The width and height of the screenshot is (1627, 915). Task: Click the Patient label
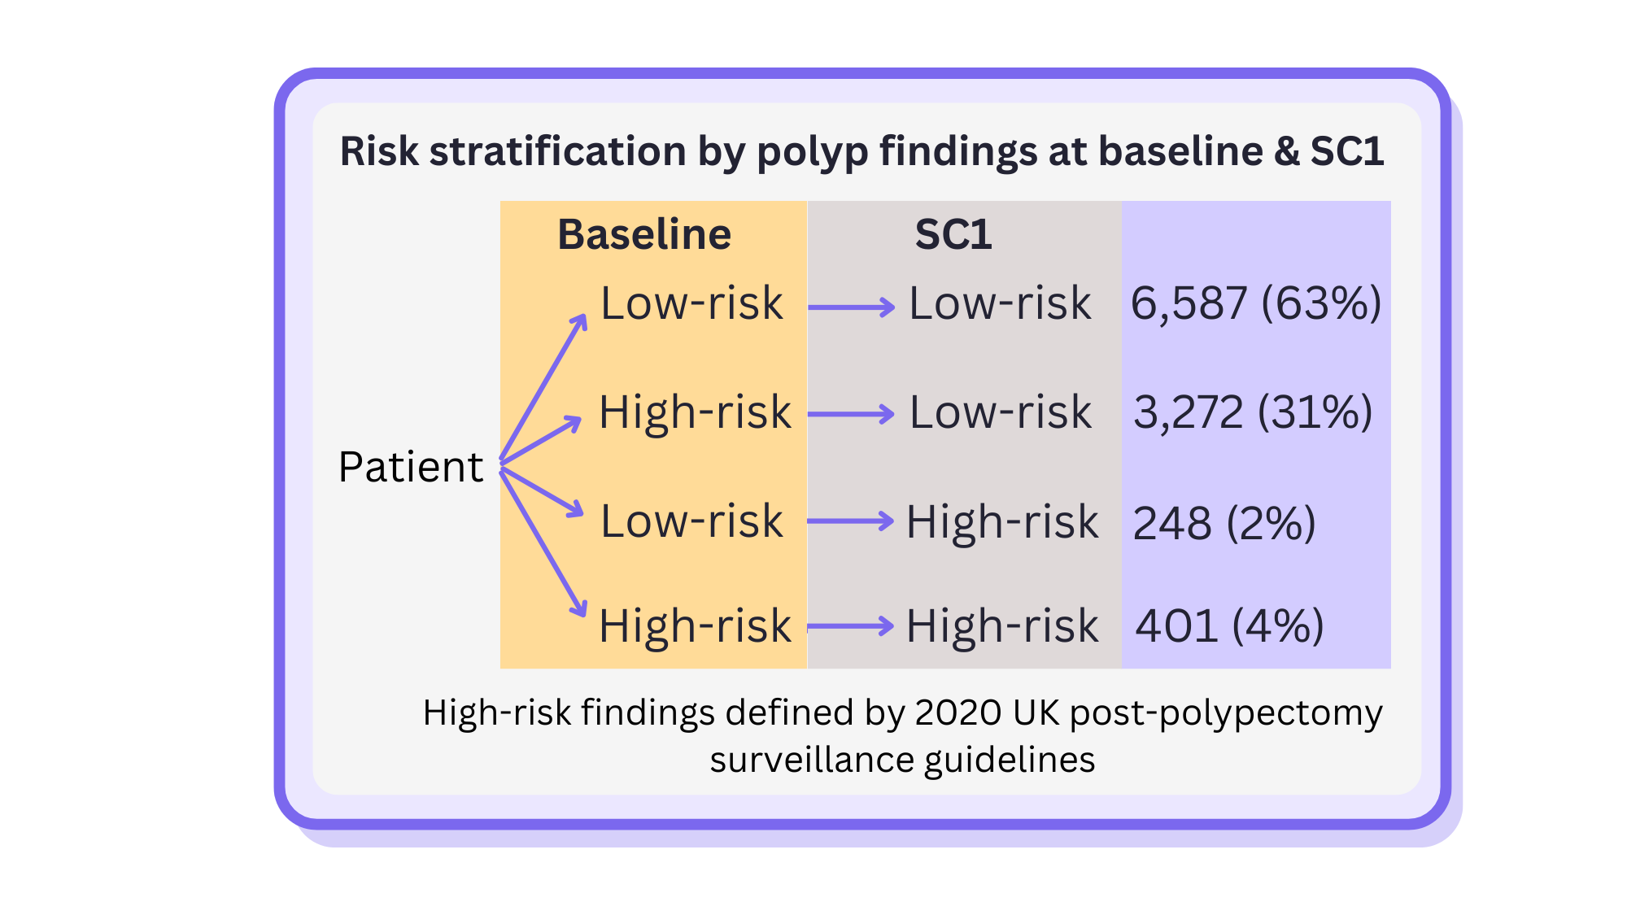click(411, 468)
